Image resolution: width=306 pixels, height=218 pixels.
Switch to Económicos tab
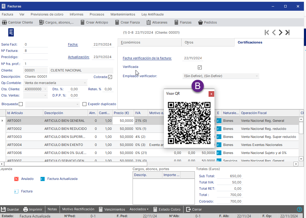tap(150, 42)
